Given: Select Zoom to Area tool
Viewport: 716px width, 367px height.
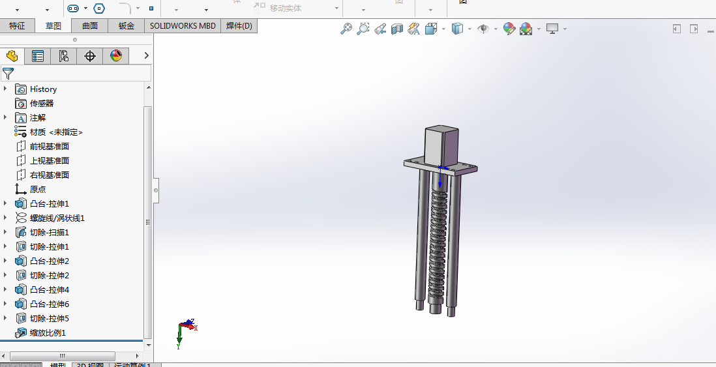Looking at the screenshot, I should 363,29.
